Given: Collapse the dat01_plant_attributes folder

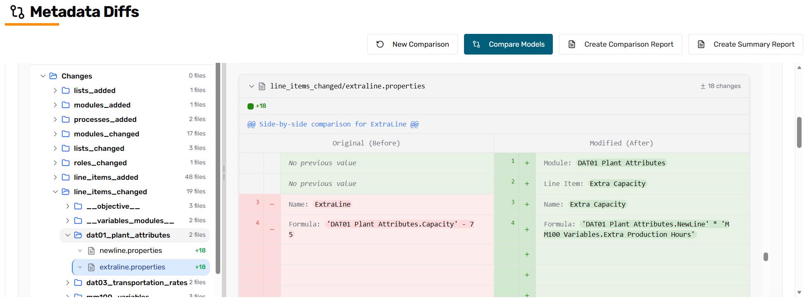Looking at the screenshot, I should pos(67,235).
